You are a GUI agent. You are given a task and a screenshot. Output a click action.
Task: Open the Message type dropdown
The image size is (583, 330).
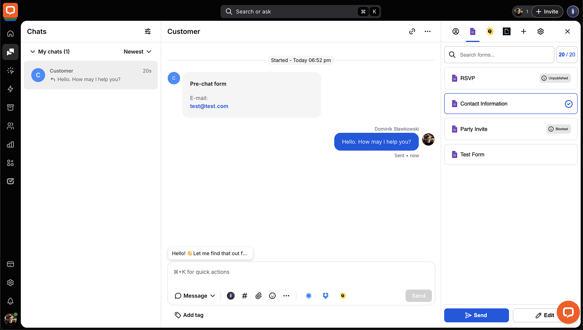pyautogui.click(x=195, y=296)
